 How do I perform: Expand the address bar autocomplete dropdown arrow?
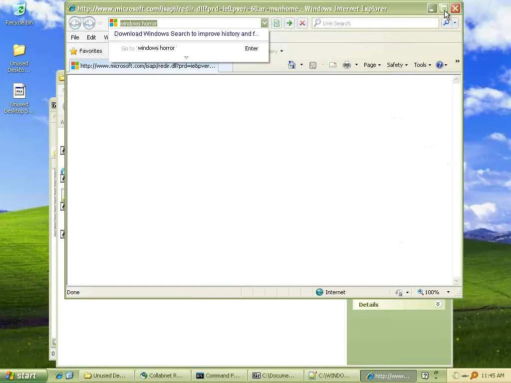[x=264, y=23]
